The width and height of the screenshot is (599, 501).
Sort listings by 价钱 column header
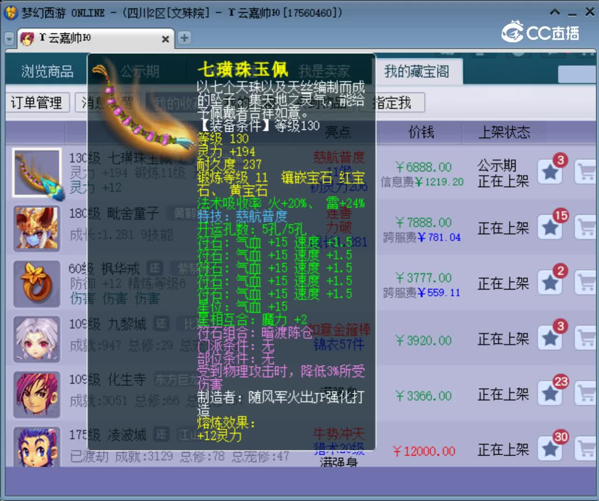[x=421, y=133]
